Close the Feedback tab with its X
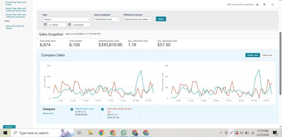The height and width of the screenshot is (137, 282). [14, 127]
